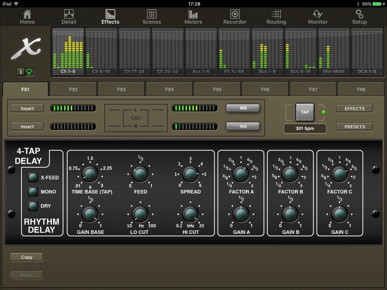Adjust the FEED knob

click(x=140, y=174)
